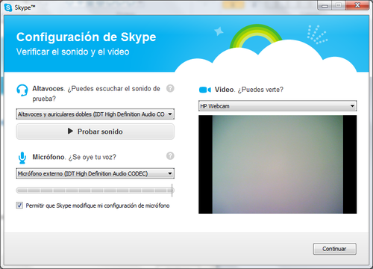373x269 pixels.
Task: Click the video camera icon beside Video
Action: pos(205,90)
